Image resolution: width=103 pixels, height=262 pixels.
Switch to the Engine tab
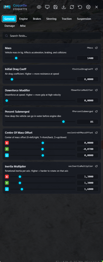coord(23,19)
